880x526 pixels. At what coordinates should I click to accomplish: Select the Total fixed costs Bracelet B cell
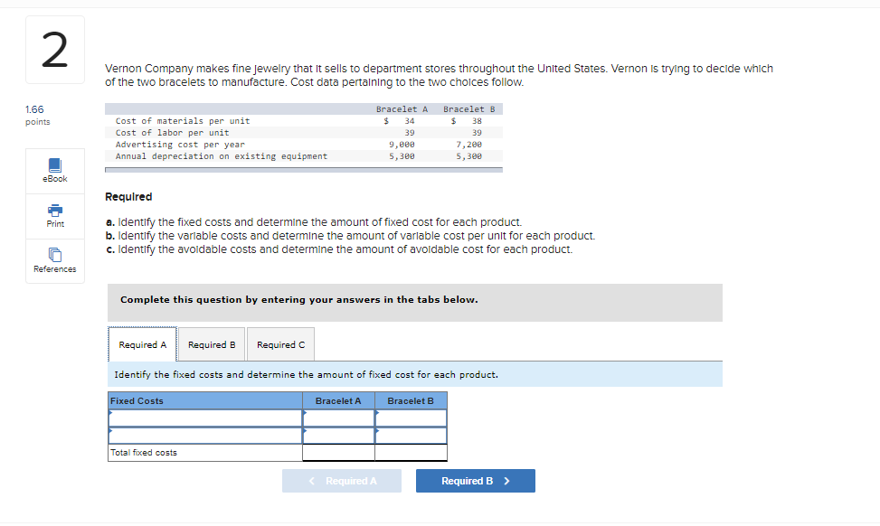tap(411, 452)
